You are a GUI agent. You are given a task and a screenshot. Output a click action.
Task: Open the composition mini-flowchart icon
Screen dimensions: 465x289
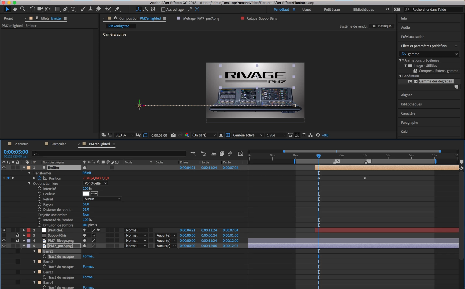click(x=193, y=154)
